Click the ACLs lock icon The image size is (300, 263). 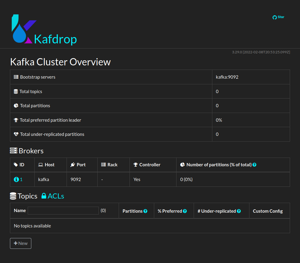tap(44, 196)
